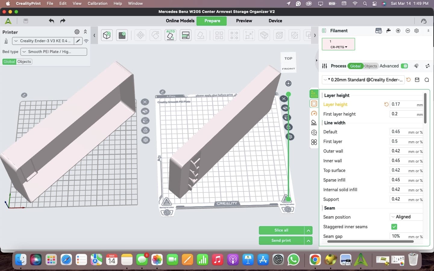Collapse the Printer panel chevrons

85,32
